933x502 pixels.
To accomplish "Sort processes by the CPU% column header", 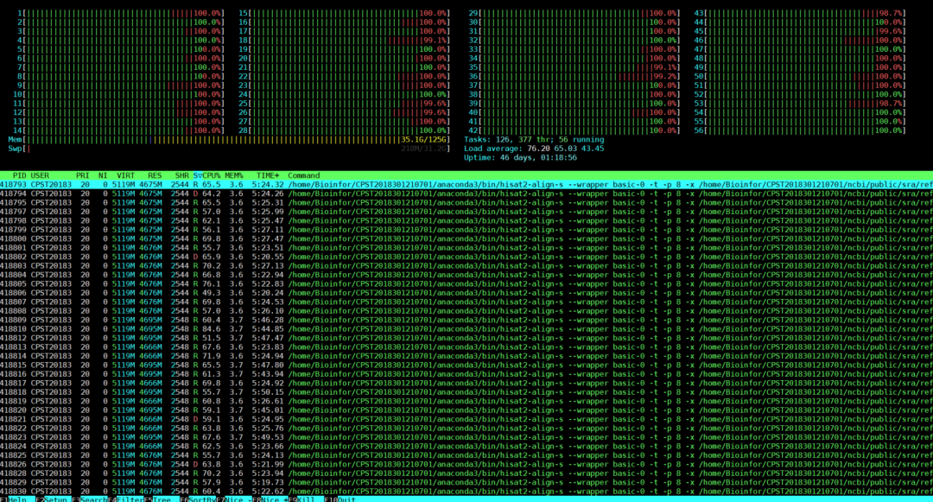I will [x=212, y=175].
